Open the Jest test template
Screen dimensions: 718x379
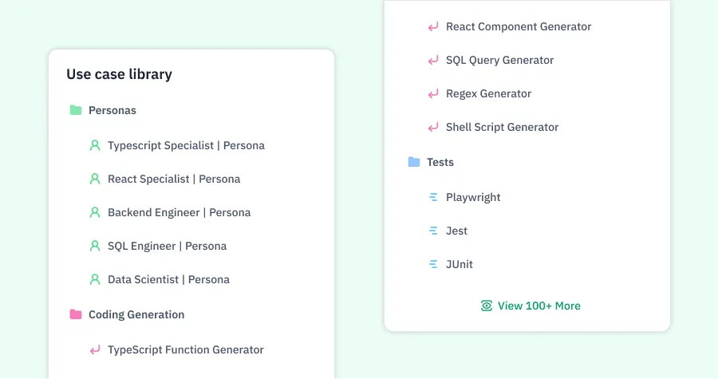click(x=456, y=231)
